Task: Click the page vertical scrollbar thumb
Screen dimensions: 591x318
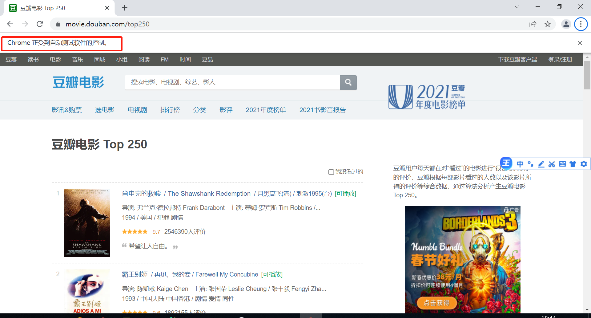Action: tap(587, 75)
